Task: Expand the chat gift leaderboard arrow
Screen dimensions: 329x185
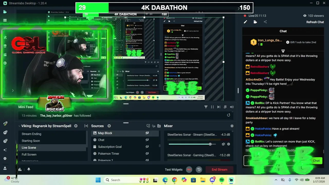Action: tap(283, 51)
